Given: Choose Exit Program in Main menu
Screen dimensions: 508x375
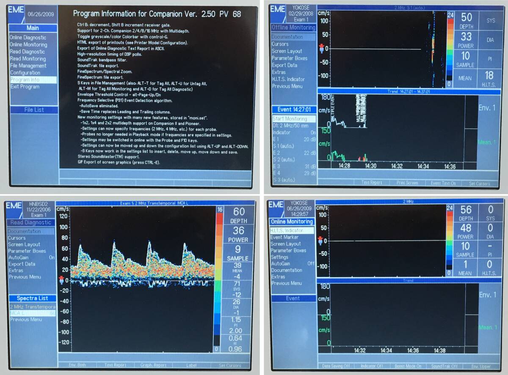Looking at the screenshot, I should point(25,87).
